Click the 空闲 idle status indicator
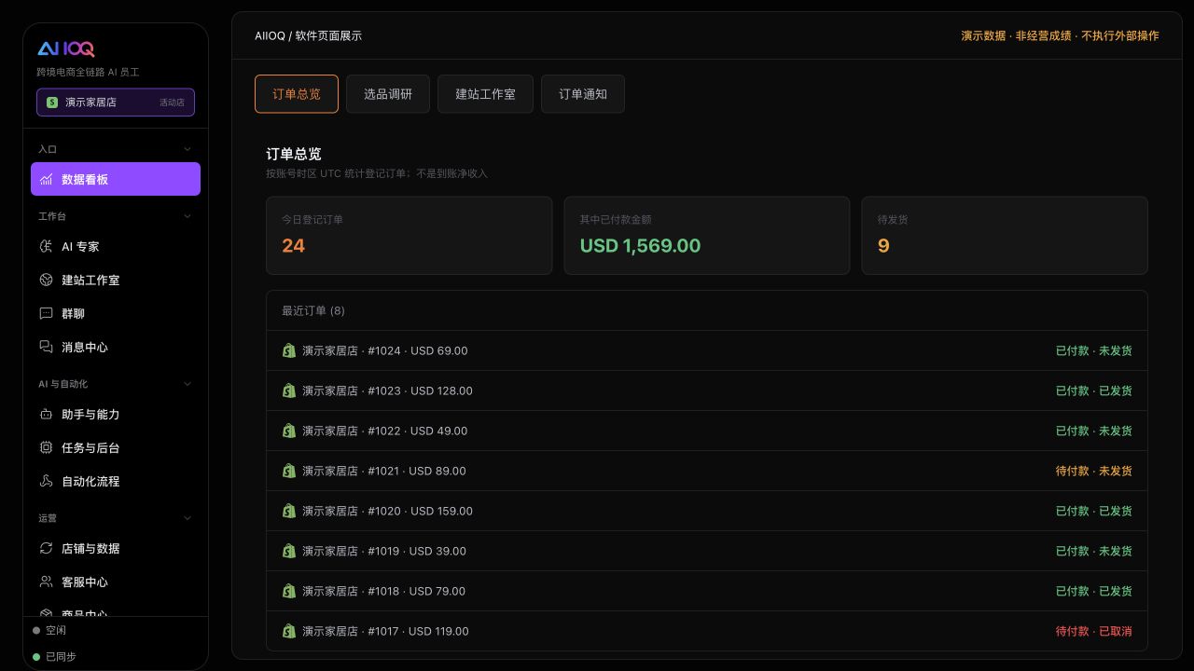This screenshot has height=671, width=1194. (x=49, y=631)
